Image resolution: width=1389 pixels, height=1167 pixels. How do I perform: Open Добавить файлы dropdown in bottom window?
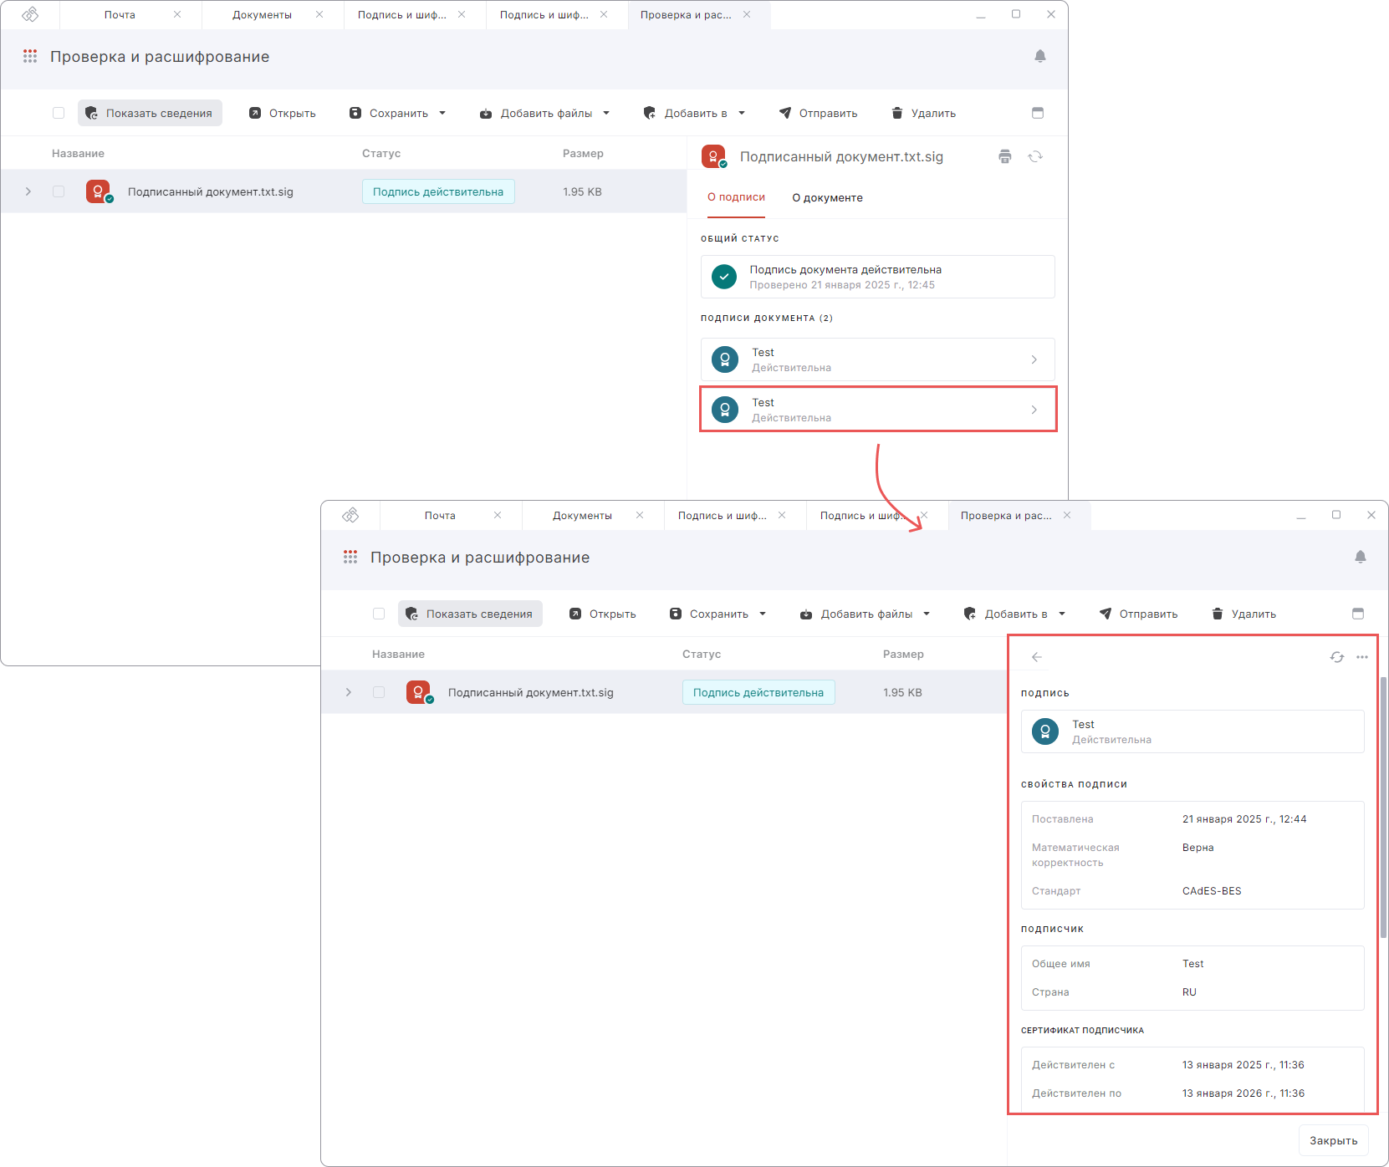[x=927, y=614]
